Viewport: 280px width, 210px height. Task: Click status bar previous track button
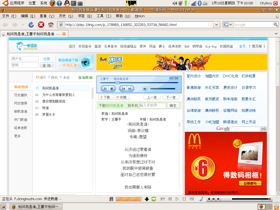[163, 199]
